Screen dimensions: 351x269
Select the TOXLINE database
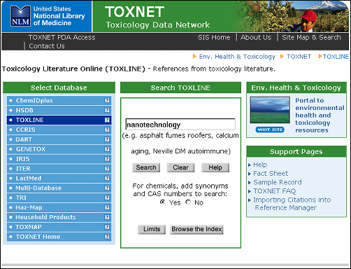pos(59,120)
